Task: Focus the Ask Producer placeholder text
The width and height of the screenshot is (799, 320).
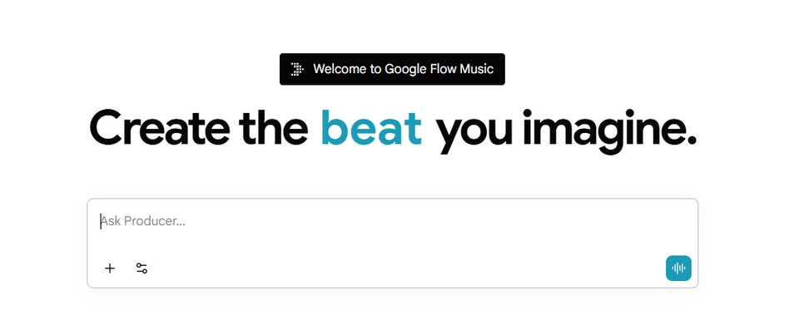Action: point(142,221)
